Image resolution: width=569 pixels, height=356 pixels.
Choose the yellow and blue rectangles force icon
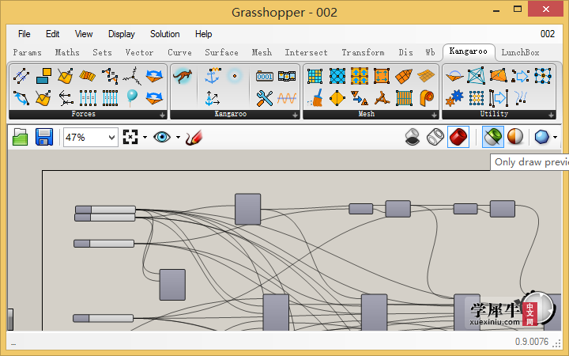[43, 76]
